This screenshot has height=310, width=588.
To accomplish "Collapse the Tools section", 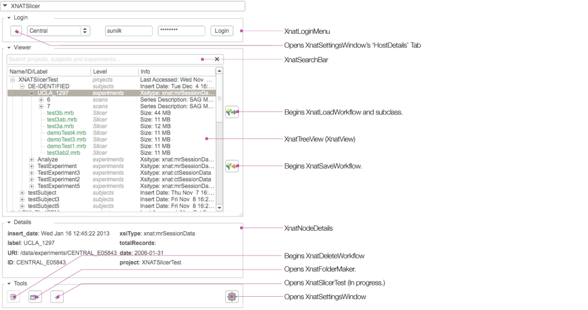I will [x=8, y=283].
